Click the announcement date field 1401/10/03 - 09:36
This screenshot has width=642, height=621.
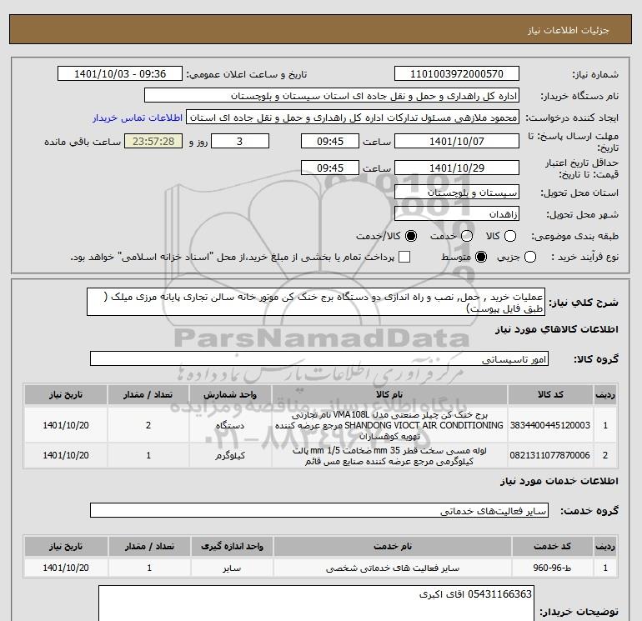click(120, 73)
